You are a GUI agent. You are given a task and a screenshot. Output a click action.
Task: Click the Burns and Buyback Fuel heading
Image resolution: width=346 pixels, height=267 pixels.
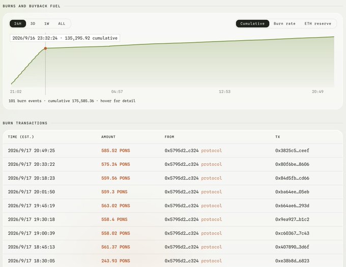click(x=32, y=6)
